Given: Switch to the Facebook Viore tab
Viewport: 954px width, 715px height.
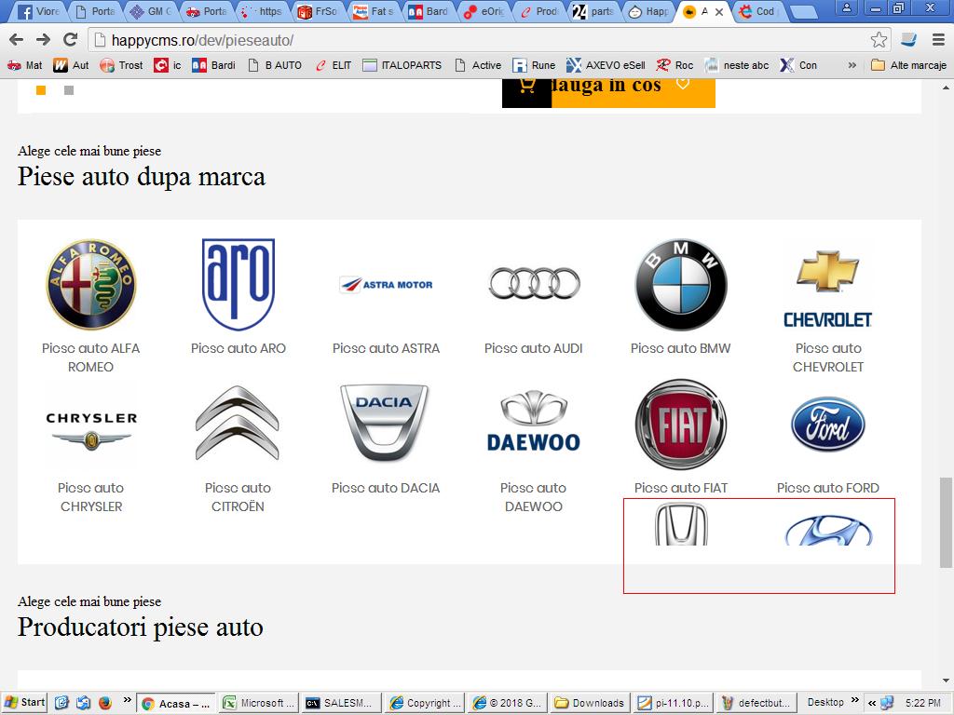Looking at the screenshot, I should (37, 11).
